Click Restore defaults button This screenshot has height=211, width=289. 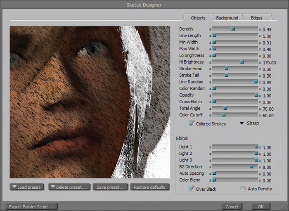tap(149, 187)
